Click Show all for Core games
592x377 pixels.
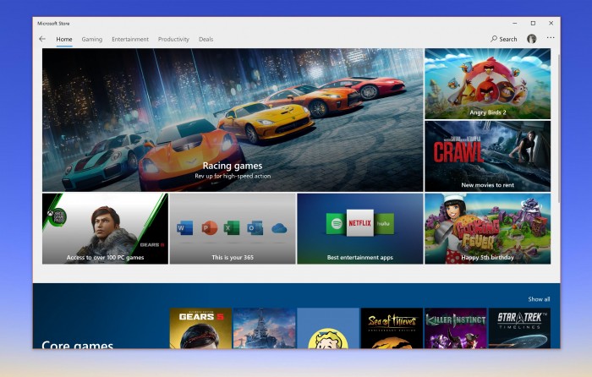[539, 299]
